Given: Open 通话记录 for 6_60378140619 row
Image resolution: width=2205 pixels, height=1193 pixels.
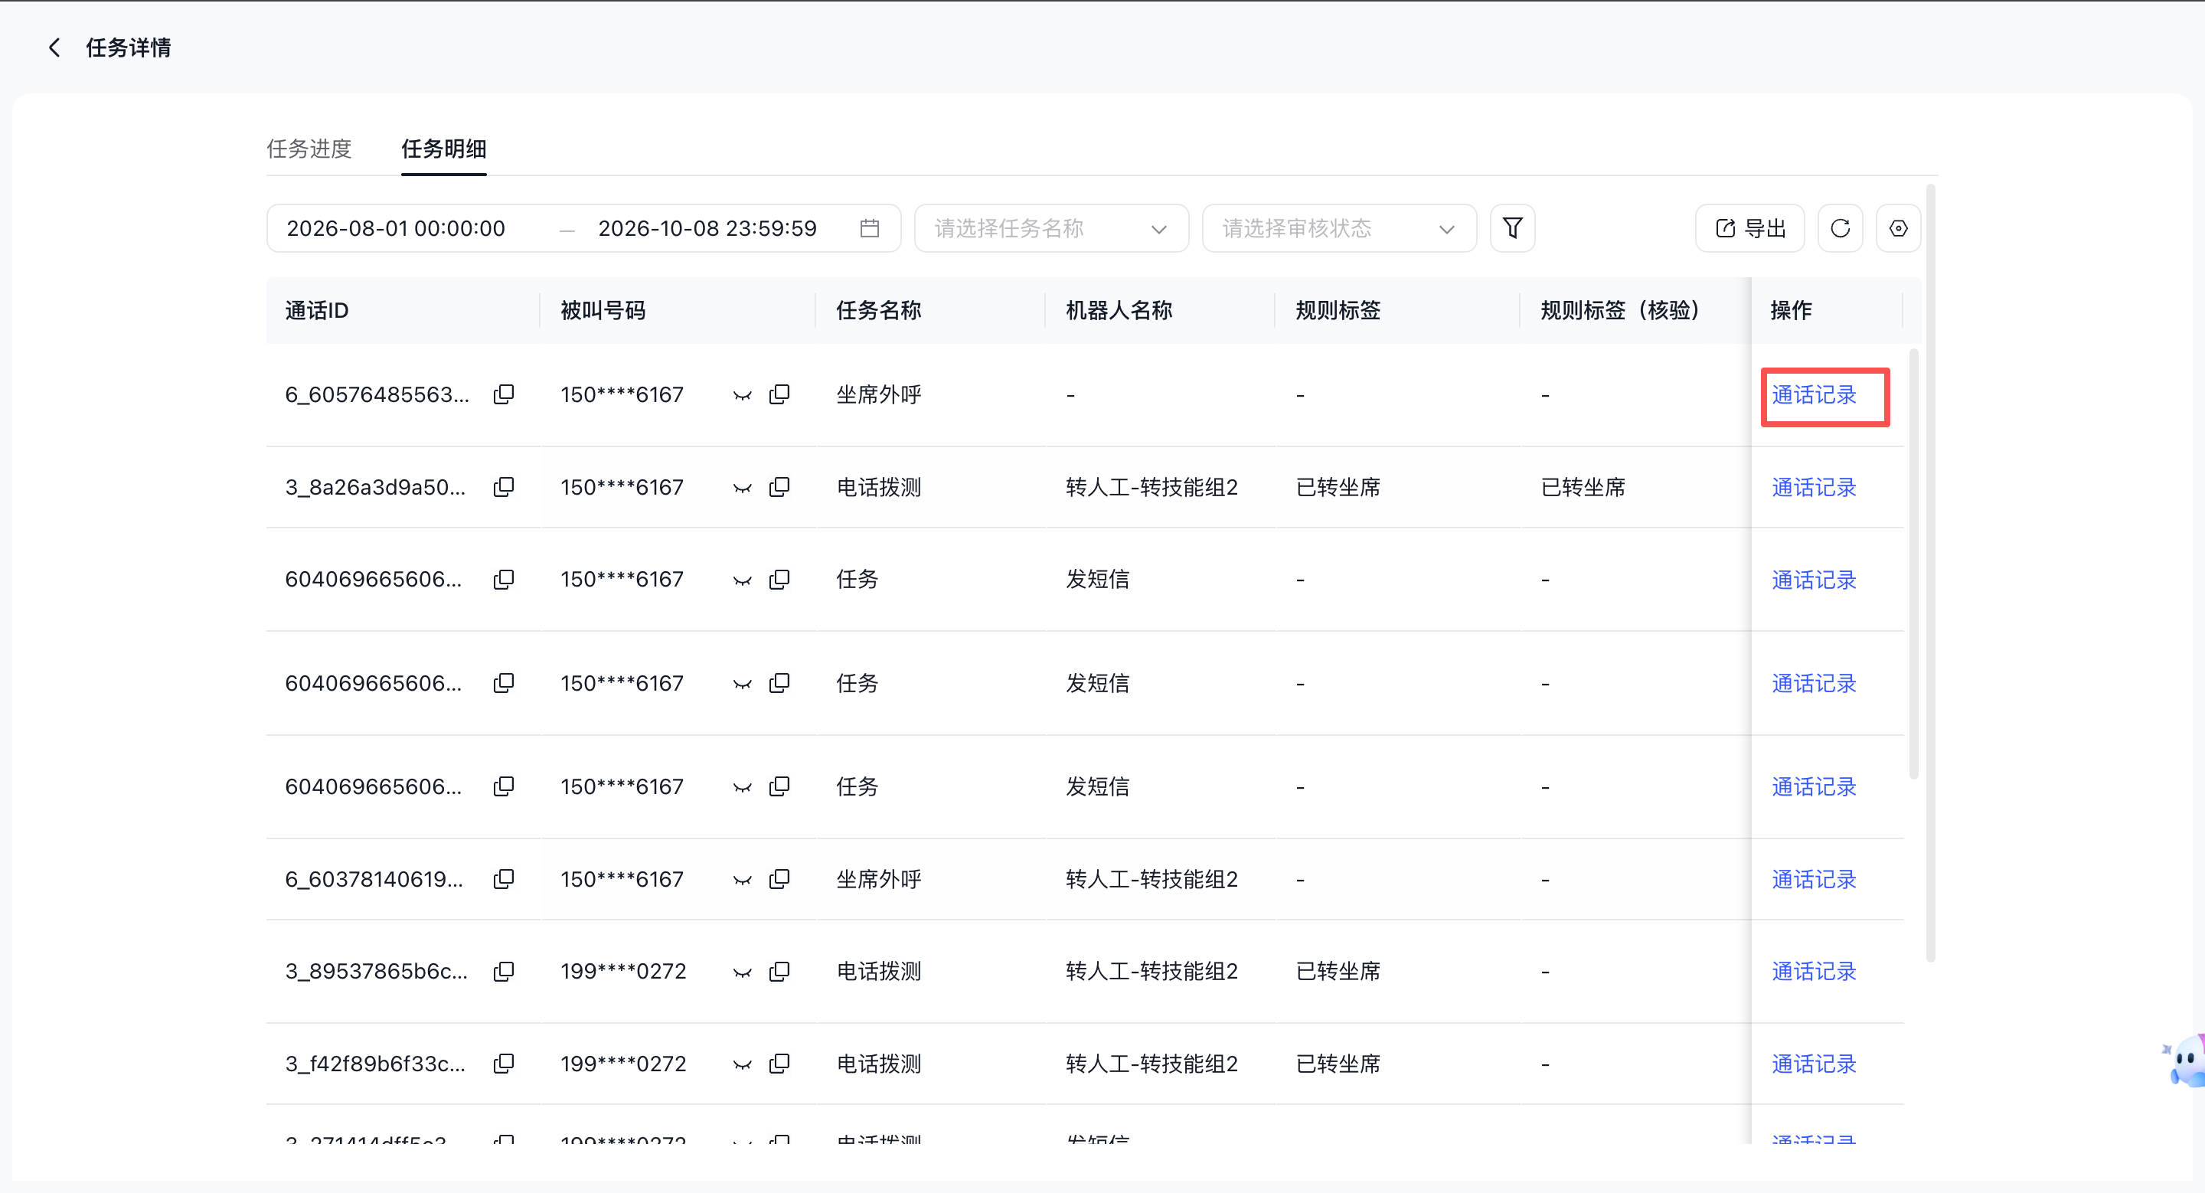Looking at the screenshot, I should pyautogui.click(x=1814, y=880).
